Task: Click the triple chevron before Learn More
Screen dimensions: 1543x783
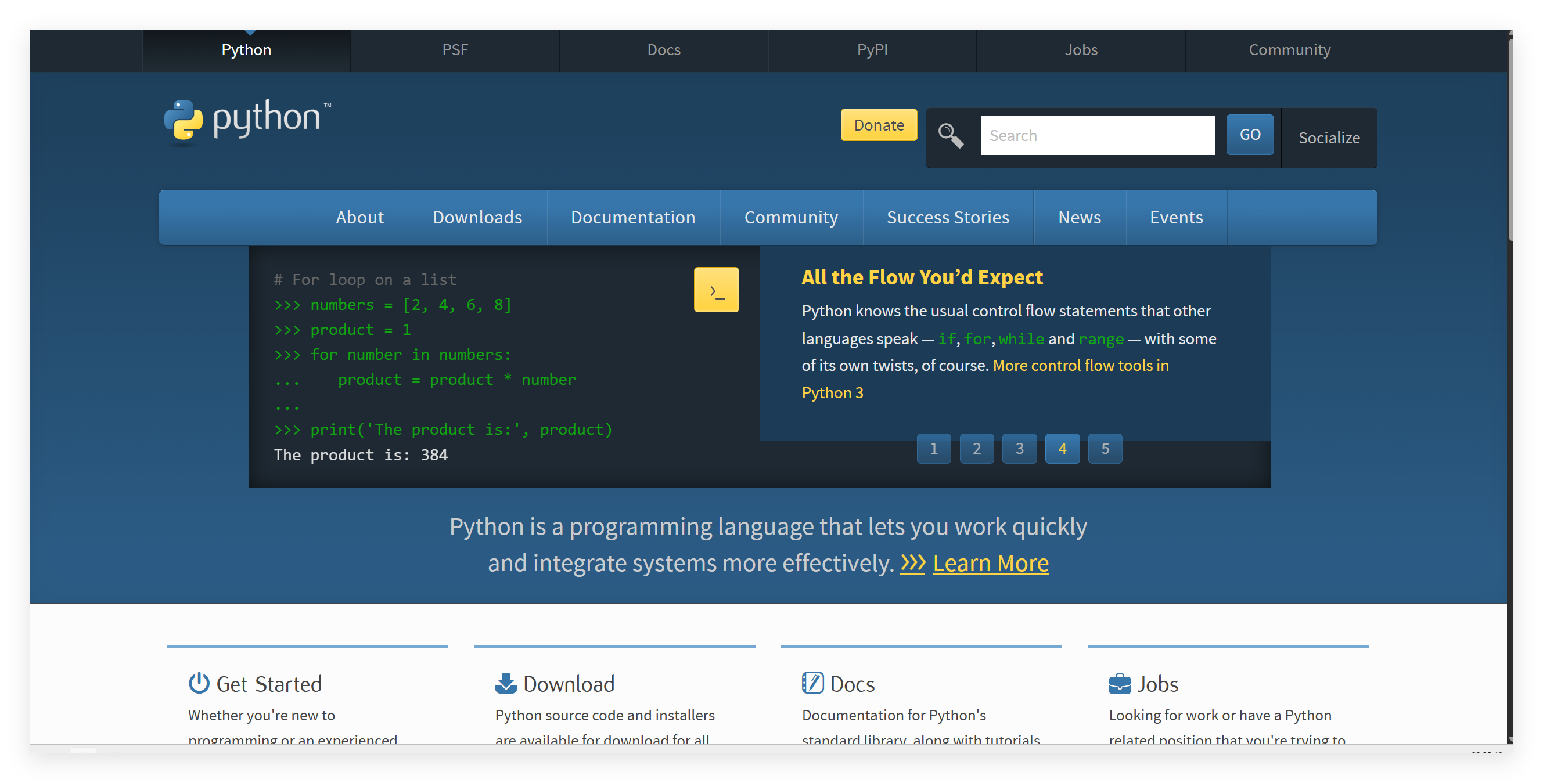Action: [x=913, y=563]
